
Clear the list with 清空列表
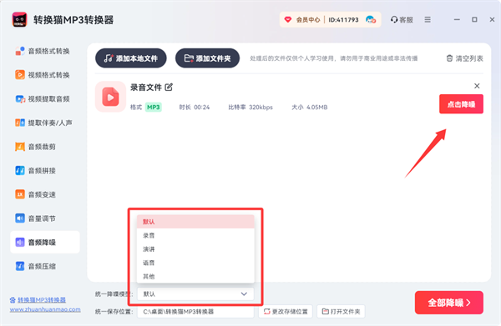click(464, 58)
